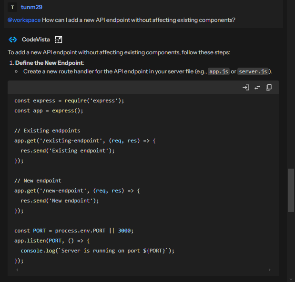Click the "To add a new API endpoint" intro sentence

119,52
